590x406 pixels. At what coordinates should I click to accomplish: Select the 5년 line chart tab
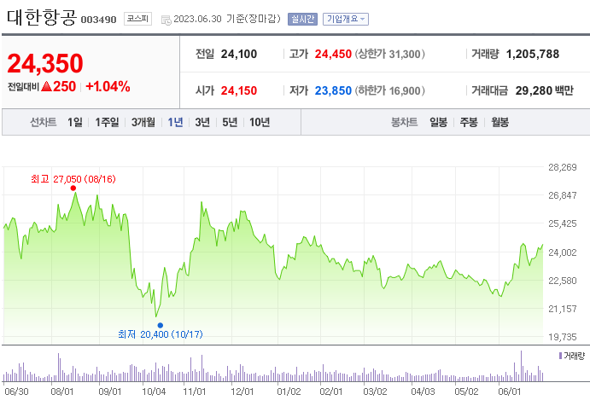tap(230, 122)
